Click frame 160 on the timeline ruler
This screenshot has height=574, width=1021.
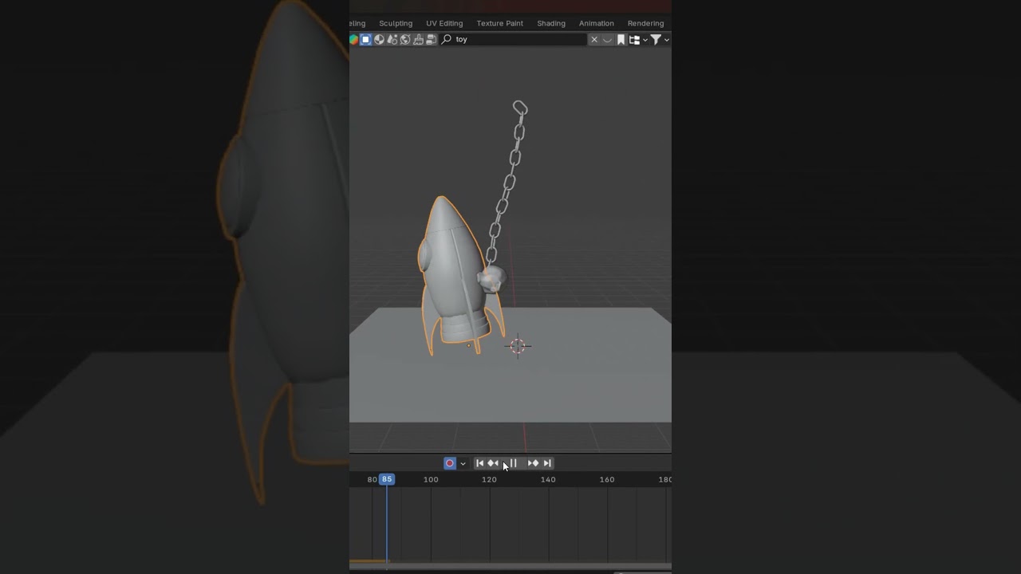pyautogui.click(x=607, y=479)
